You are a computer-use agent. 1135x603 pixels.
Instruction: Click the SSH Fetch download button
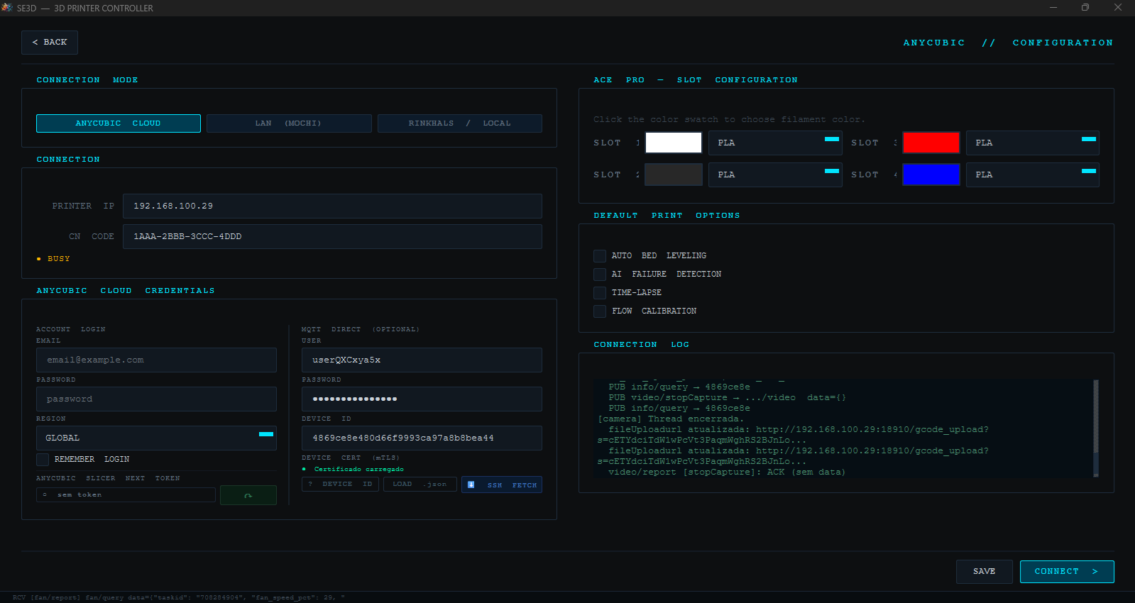point(502,485)
